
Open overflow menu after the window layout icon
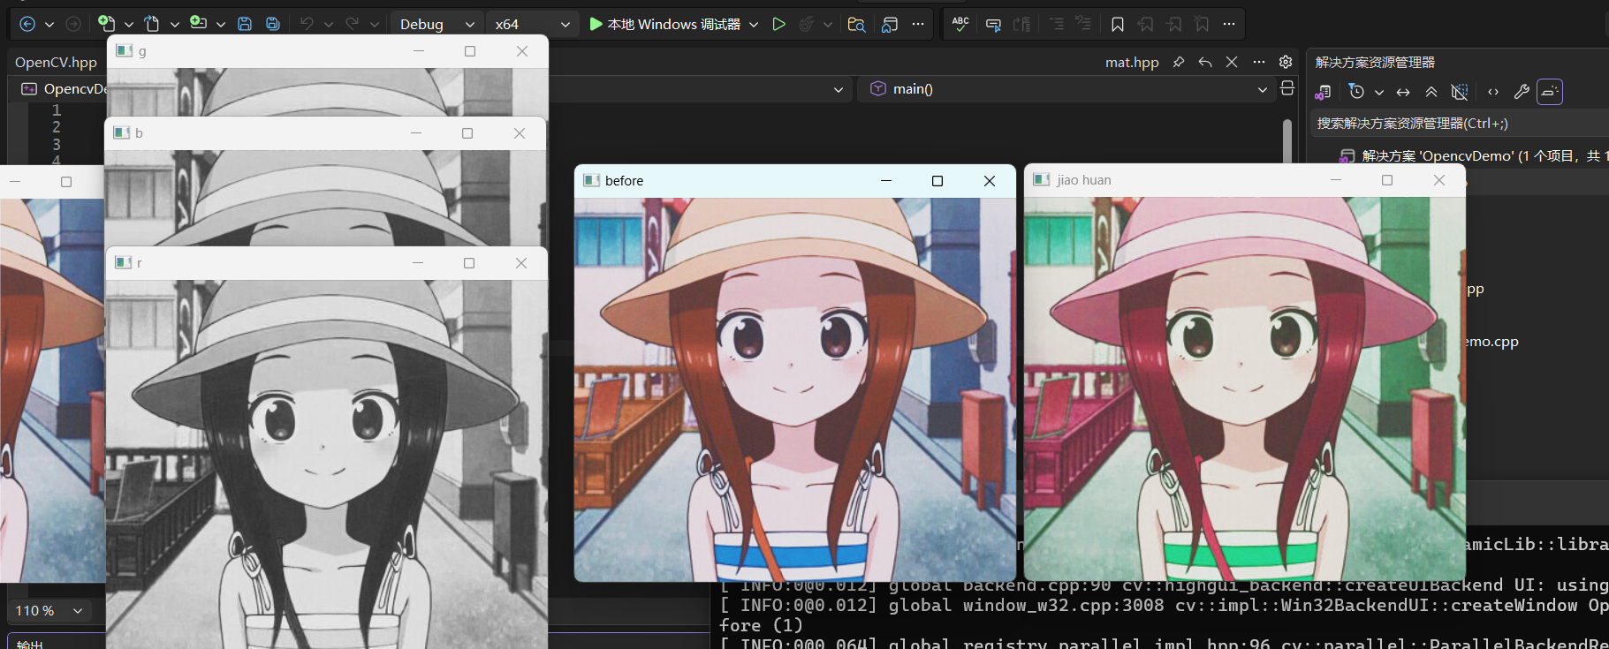pyautogui.click(x=918, y=24)
